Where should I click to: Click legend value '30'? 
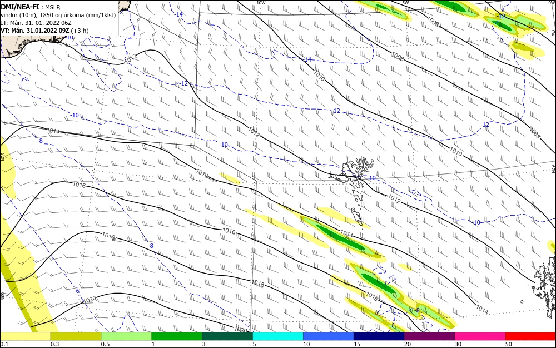[458, 344]
